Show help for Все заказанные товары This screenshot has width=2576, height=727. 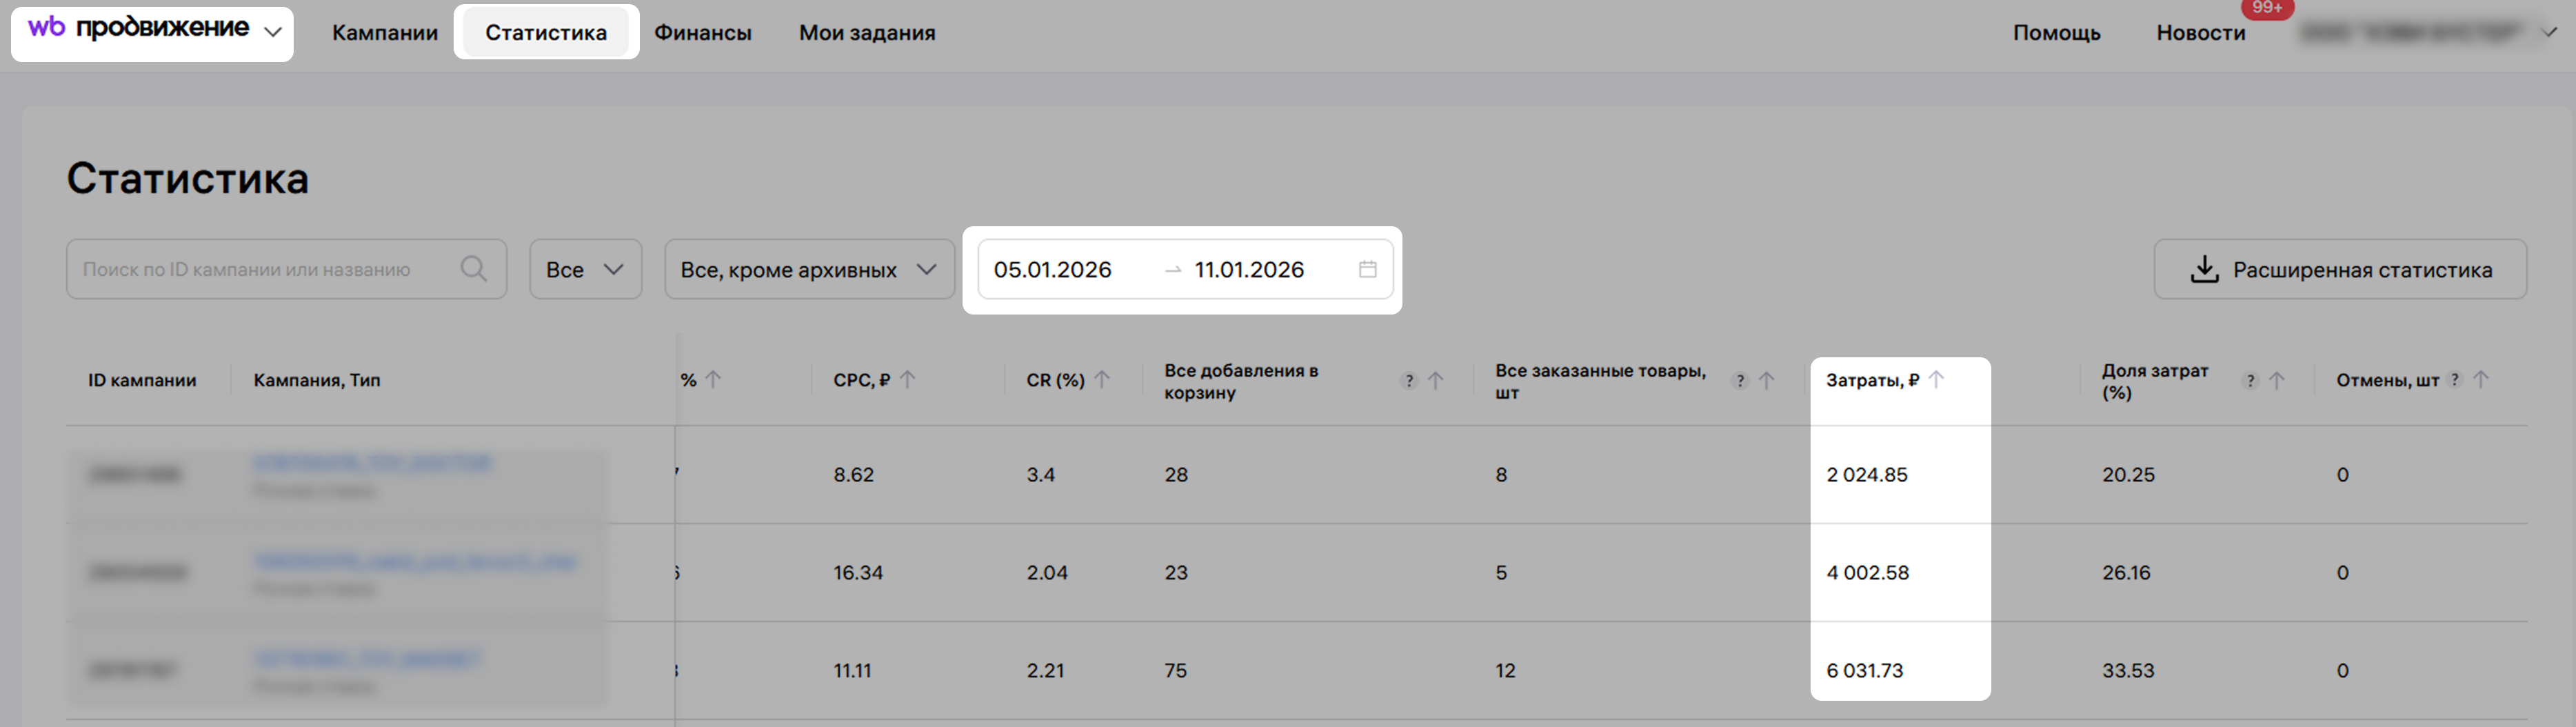(1740, 381)
